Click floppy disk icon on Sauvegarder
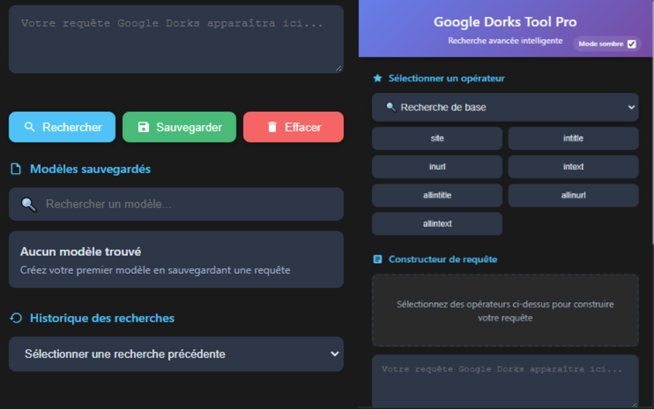This screenshot has height=409, width=654. click(144, 127)
